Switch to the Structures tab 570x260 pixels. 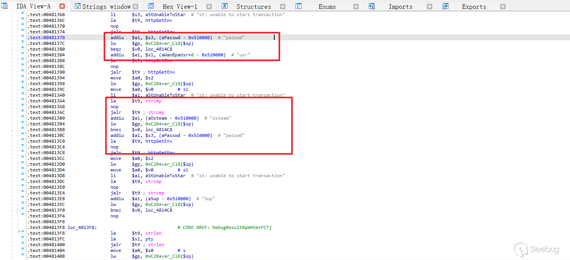click(254, 7)
